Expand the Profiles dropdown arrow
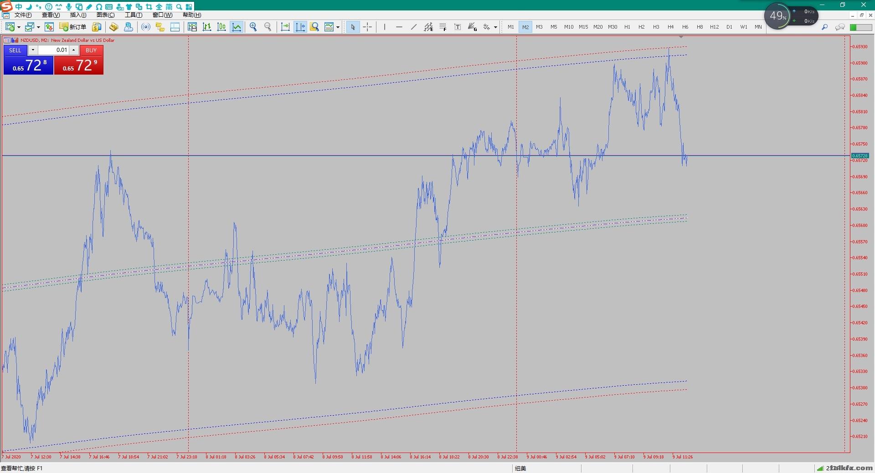The width and height of the screenshot is (875, 473). pos(38,27)
